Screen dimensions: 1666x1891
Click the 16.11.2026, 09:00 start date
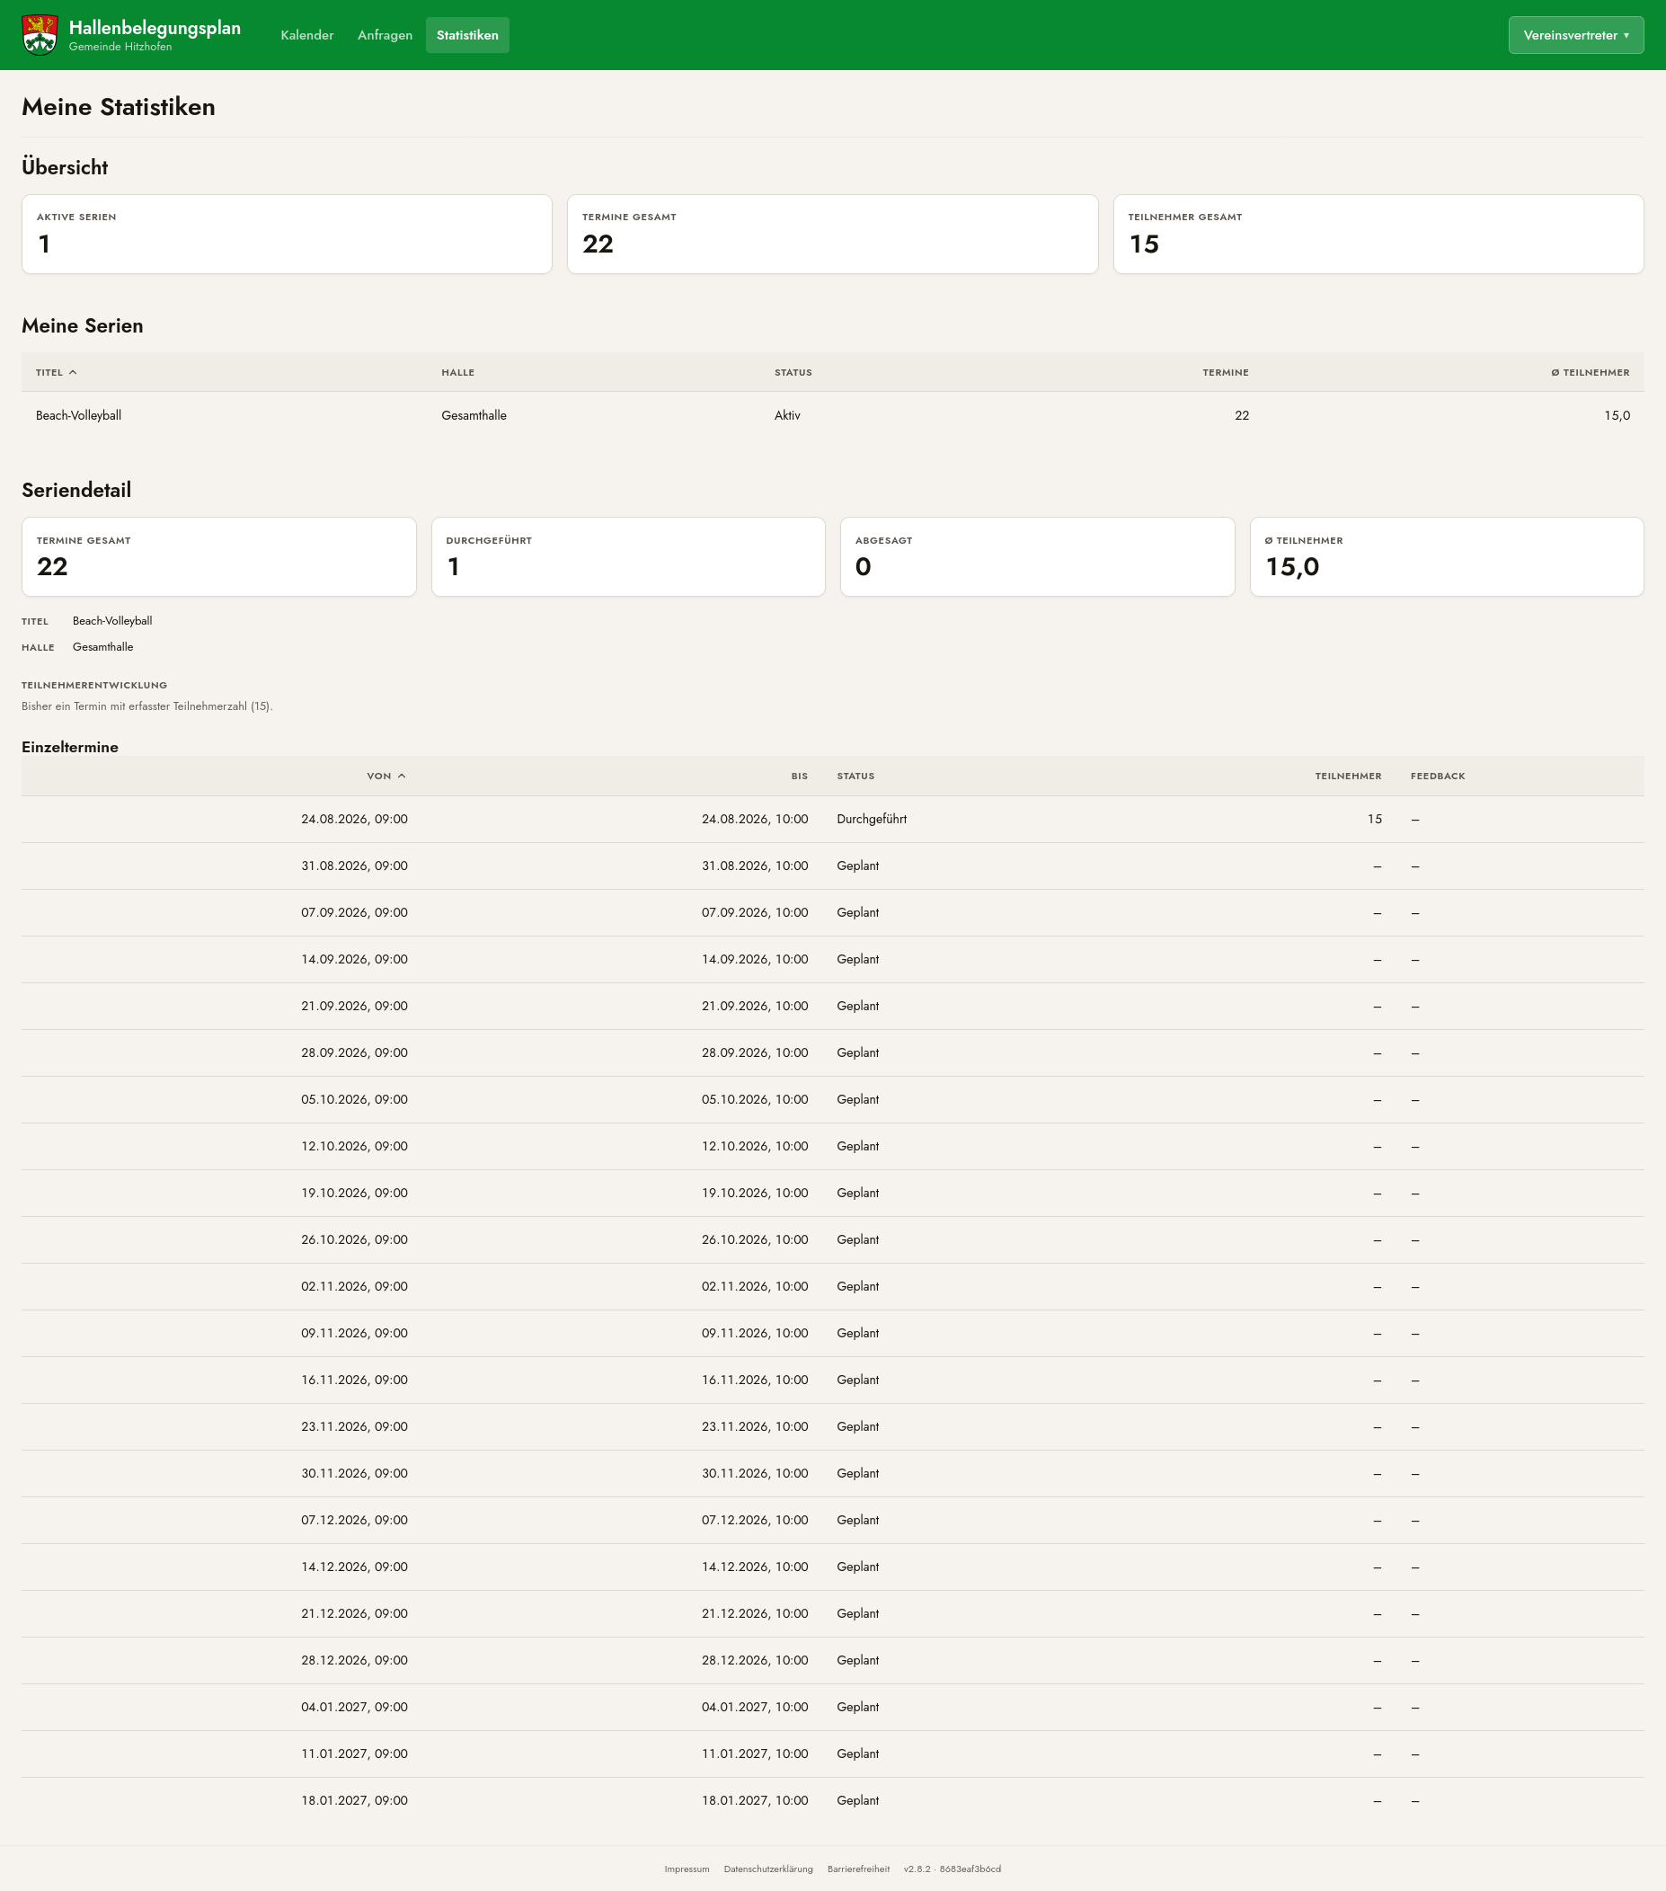[354, 1381]
